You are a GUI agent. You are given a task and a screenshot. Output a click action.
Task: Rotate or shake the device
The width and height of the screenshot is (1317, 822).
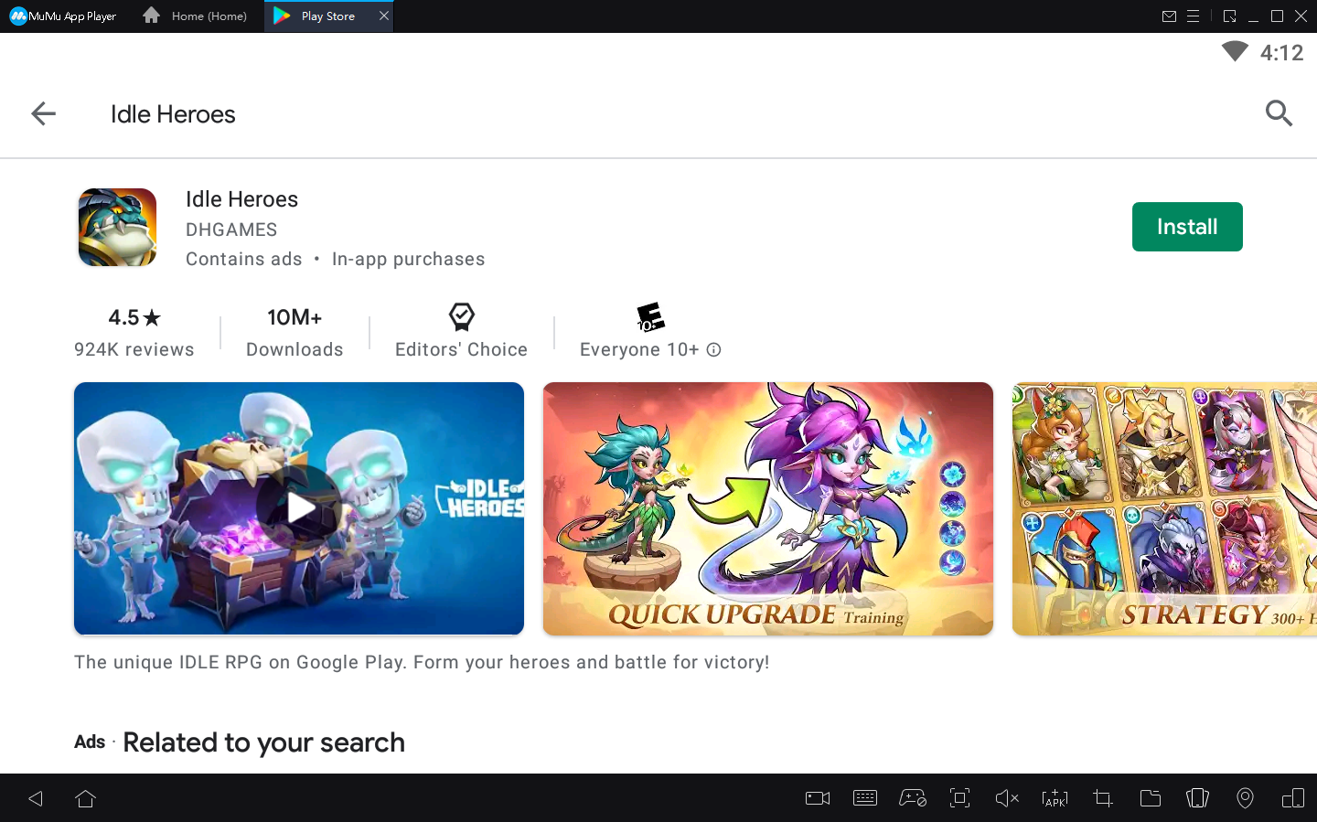pyautogui.click(x=1197, y=798)
